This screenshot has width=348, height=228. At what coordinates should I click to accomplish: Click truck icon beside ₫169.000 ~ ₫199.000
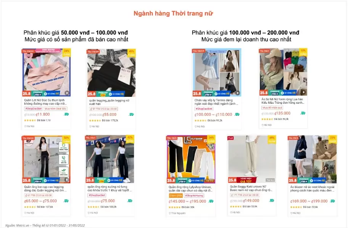pos(332,201)
